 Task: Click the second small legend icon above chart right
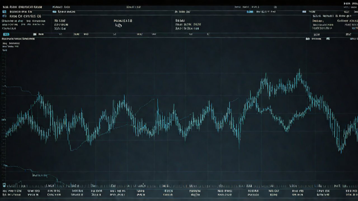pyautogui.click(x=328, y=39)
